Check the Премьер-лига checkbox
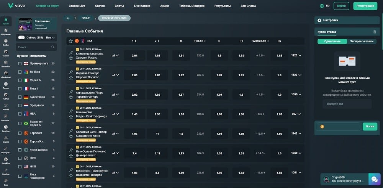Screen dimensions: 383x188 pyautogui.click(x=20, y=63)
